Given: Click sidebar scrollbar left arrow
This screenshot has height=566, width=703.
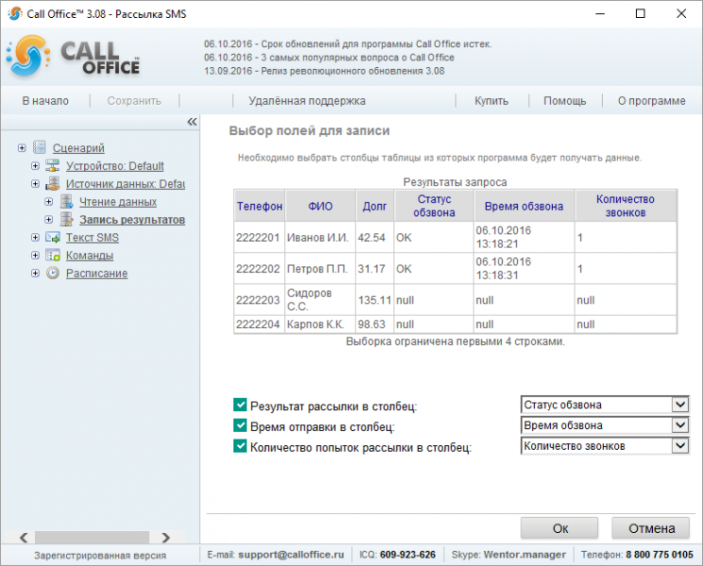Looking at the screenshot, I should pyautogui.click(x=24, y=538).
